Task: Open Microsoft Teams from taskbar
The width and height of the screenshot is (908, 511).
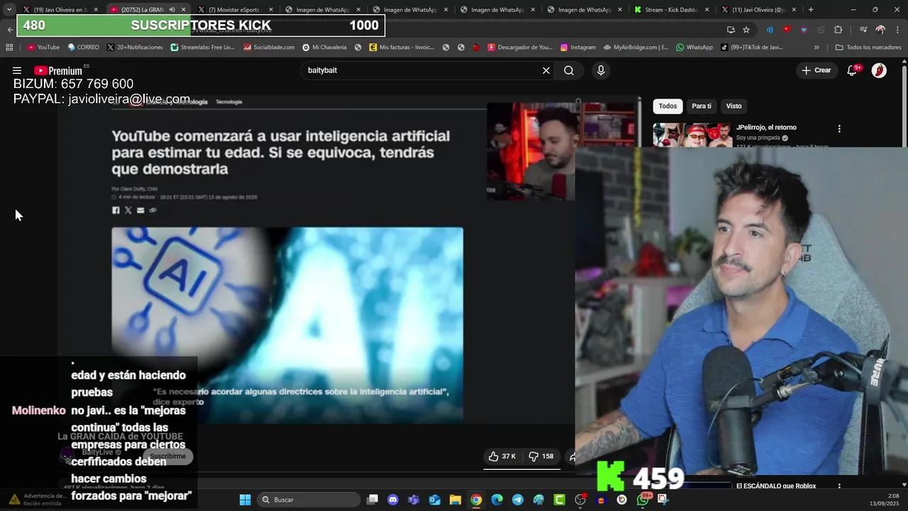Action: 414,500
